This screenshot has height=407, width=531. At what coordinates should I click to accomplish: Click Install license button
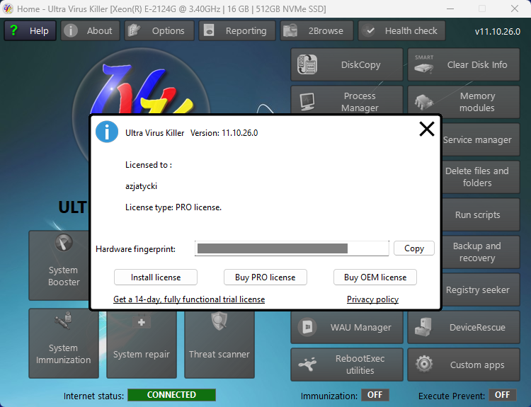(x=156, y=277)
